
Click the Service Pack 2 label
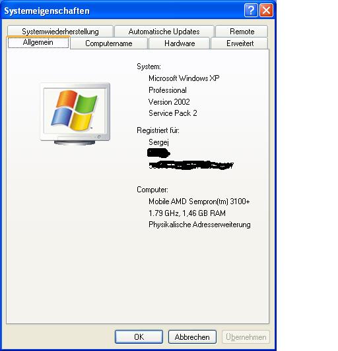point(173,113)
